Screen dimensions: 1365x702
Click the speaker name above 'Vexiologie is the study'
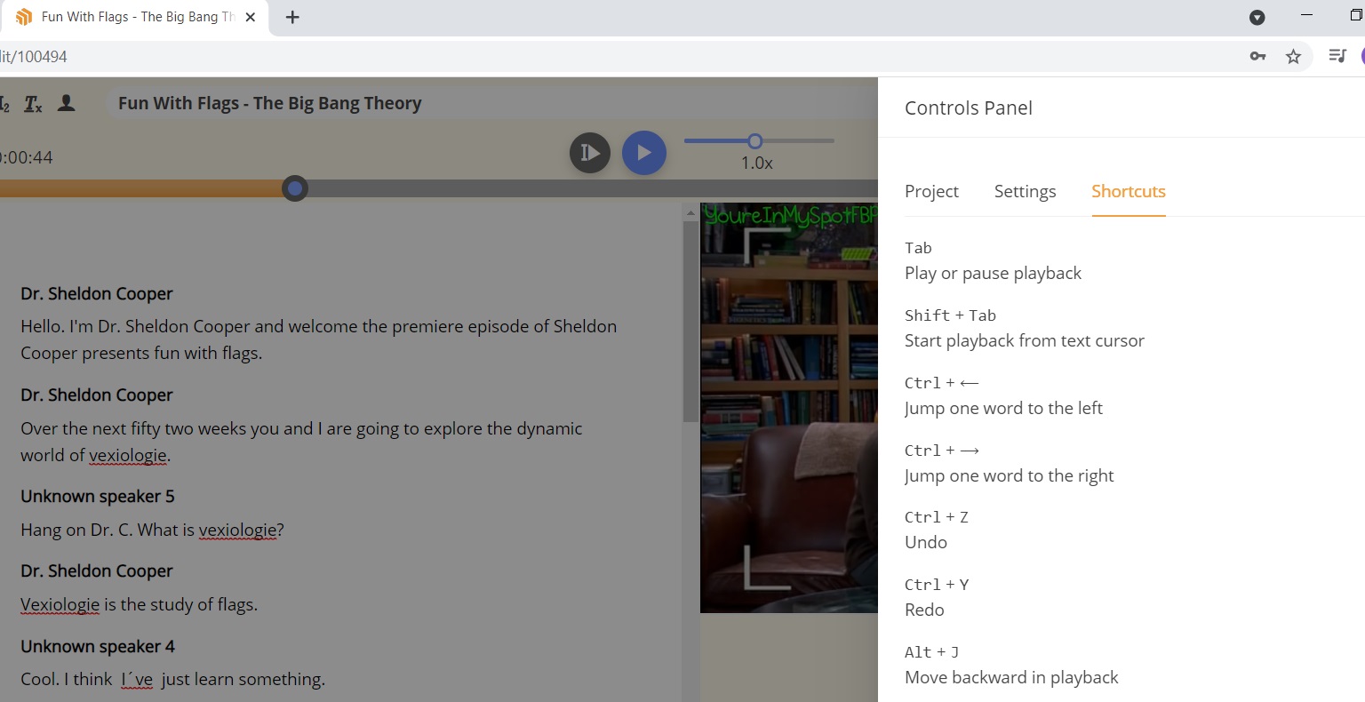(97, 570)
